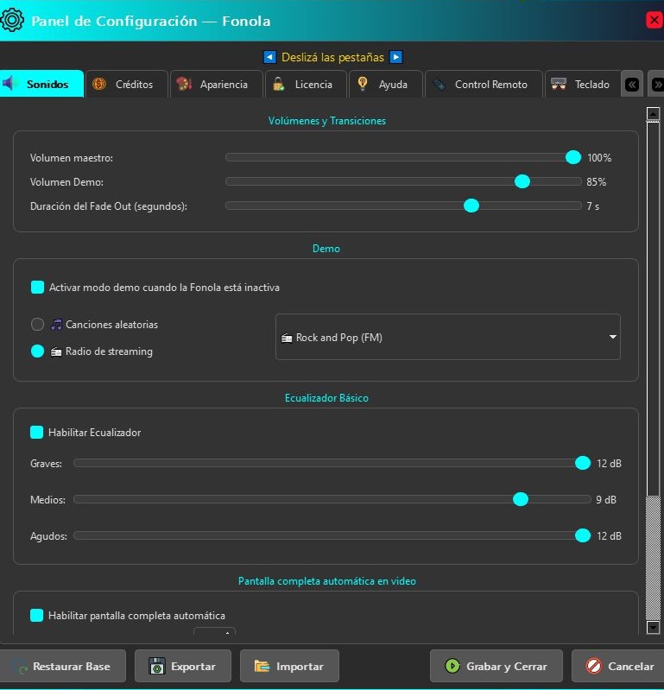Click the Agudos equalizer slider handle
The image size is (664, 690).
pyautogui.click(x=583, y=535)
